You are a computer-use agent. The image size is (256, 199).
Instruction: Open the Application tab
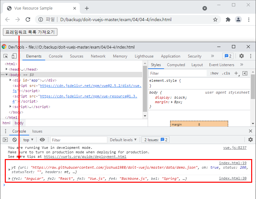[170, 56]
